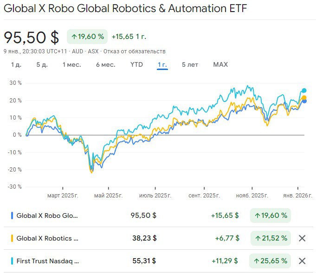The height and width of the screenshot is (273, 316).
Task: Click the cyan endpoint dot on chart
Action: 304,90
